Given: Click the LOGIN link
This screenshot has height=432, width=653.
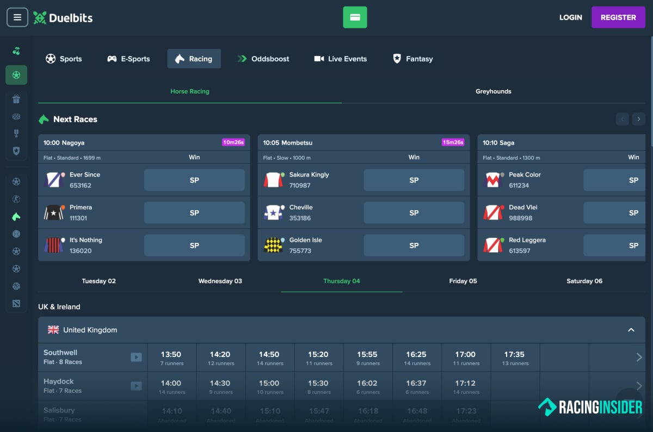Looking at the screenshot, I should pyautogui.click(x=571, y=17).
